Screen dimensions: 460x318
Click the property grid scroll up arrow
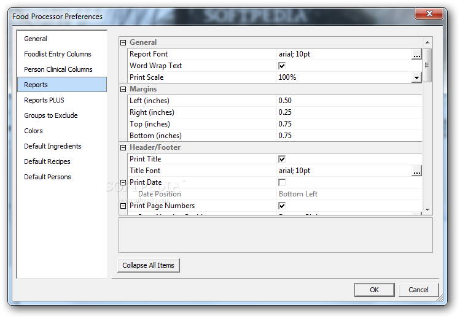[x=427, y=42]
